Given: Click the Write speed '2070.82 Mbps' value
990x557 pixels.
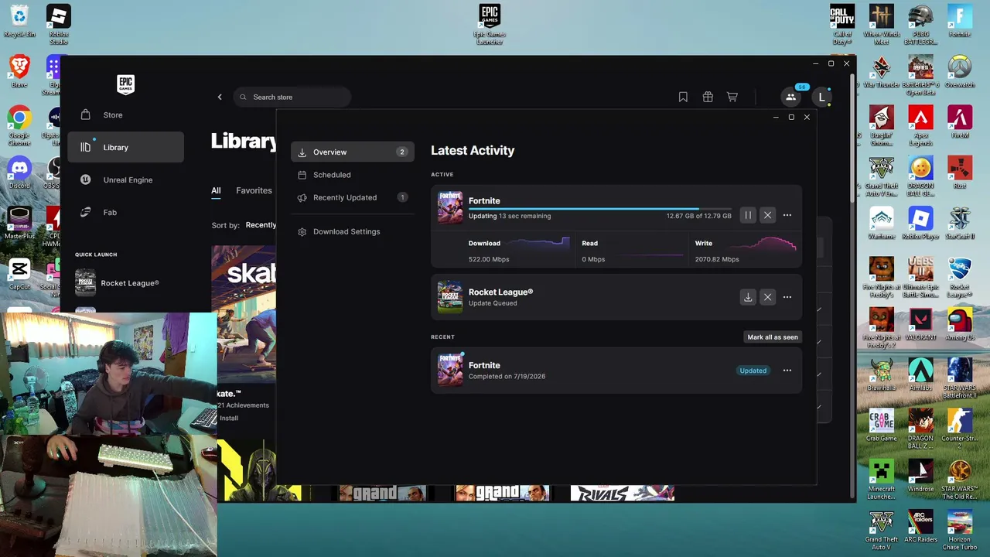Looking at the screenshot, I should (717, 259).
